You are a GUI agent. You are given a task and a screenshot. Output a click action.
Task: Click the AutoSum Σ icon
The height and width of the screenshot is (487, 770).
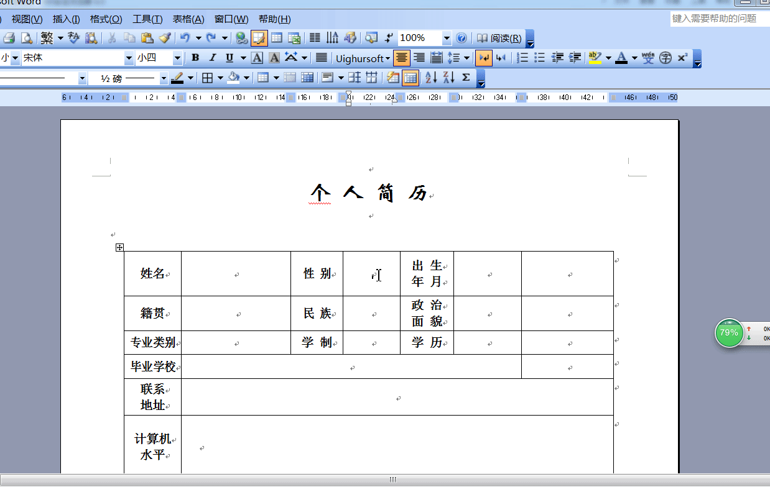tap(466, 76)
